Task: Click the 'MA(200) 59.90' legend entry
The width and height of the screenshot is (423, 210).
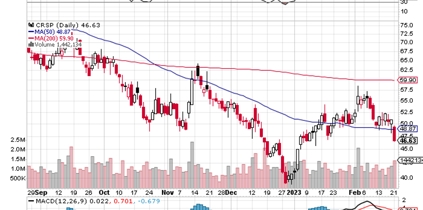Action: (x=54, y=38)
